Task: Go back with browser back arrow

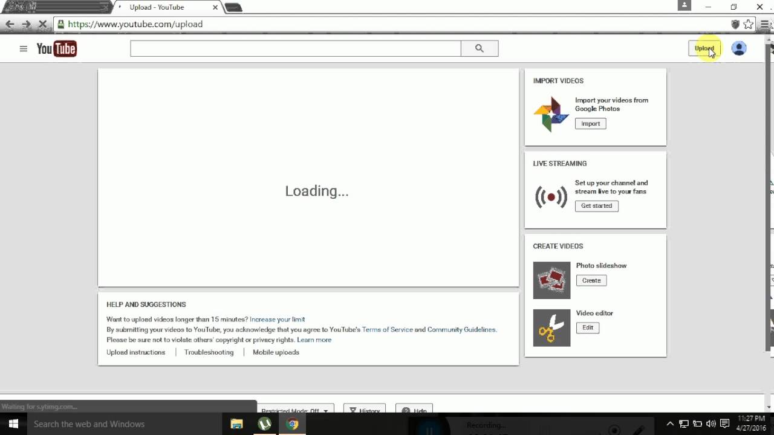Action: 10,24
